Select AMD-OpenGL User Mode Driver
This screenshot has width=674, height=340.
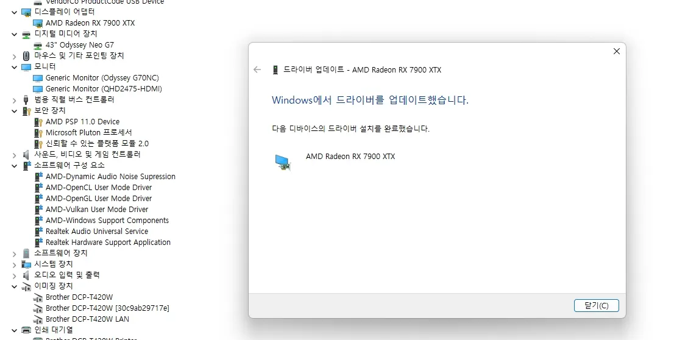click(99, 199)
